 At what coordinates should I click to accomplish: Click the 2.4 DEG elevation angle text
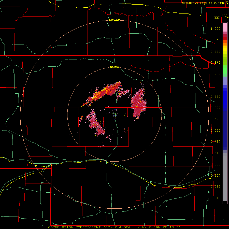[x=123, y=227]
